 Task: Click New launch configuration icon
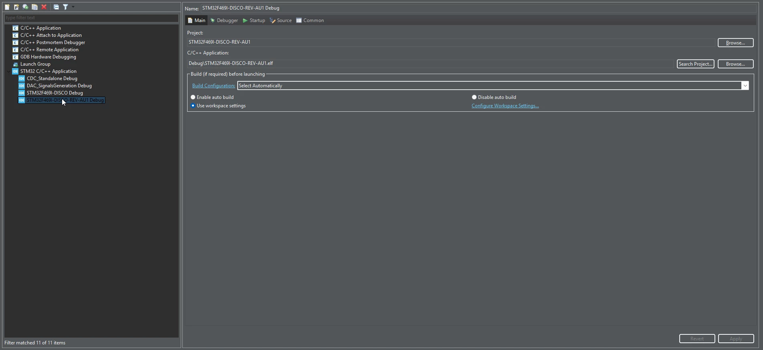coord(7,7)
